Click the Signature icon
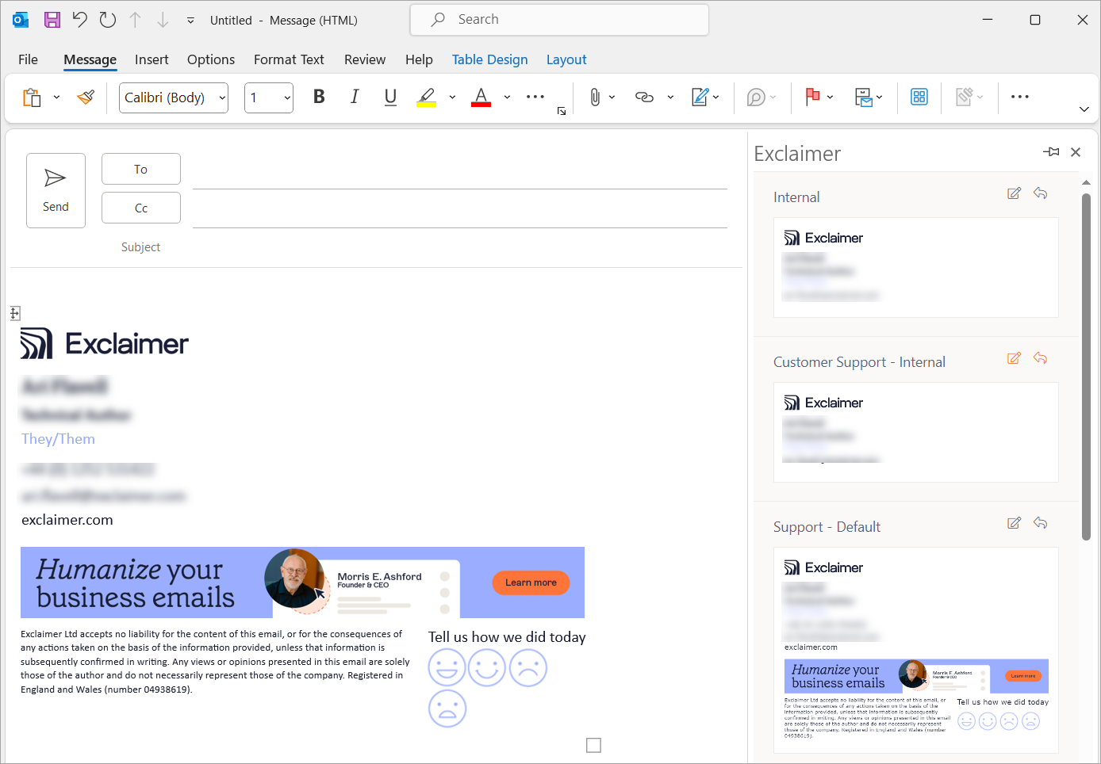This screenshot has width=1101, height=764. pos(700,97)
